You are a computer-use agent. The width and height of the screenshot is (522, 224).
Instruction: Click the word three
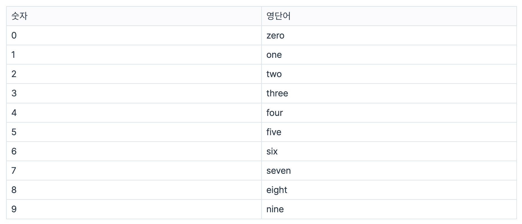coord(277,93)
